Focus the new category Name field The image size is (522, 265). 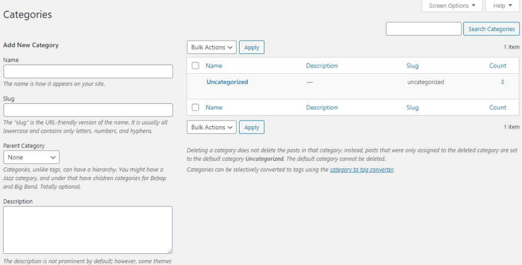click(88, 71)
